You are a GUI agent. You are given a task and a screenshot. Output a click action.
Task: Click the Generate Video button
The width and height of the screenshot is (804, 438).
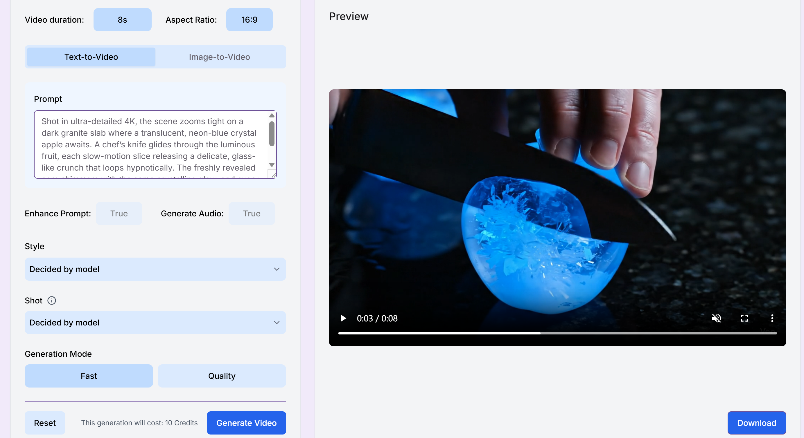[x=246, y=423]
